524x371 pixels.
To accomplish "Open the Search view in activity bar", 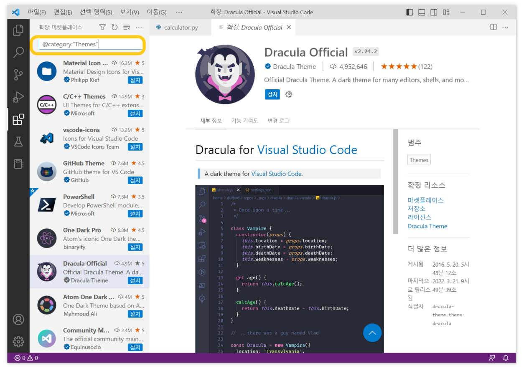I will point(18,52).
